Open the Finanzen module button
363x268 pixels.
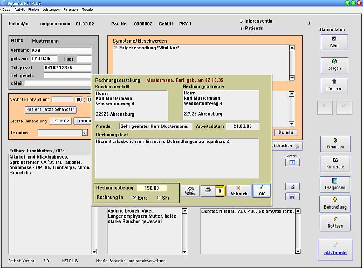335,144
